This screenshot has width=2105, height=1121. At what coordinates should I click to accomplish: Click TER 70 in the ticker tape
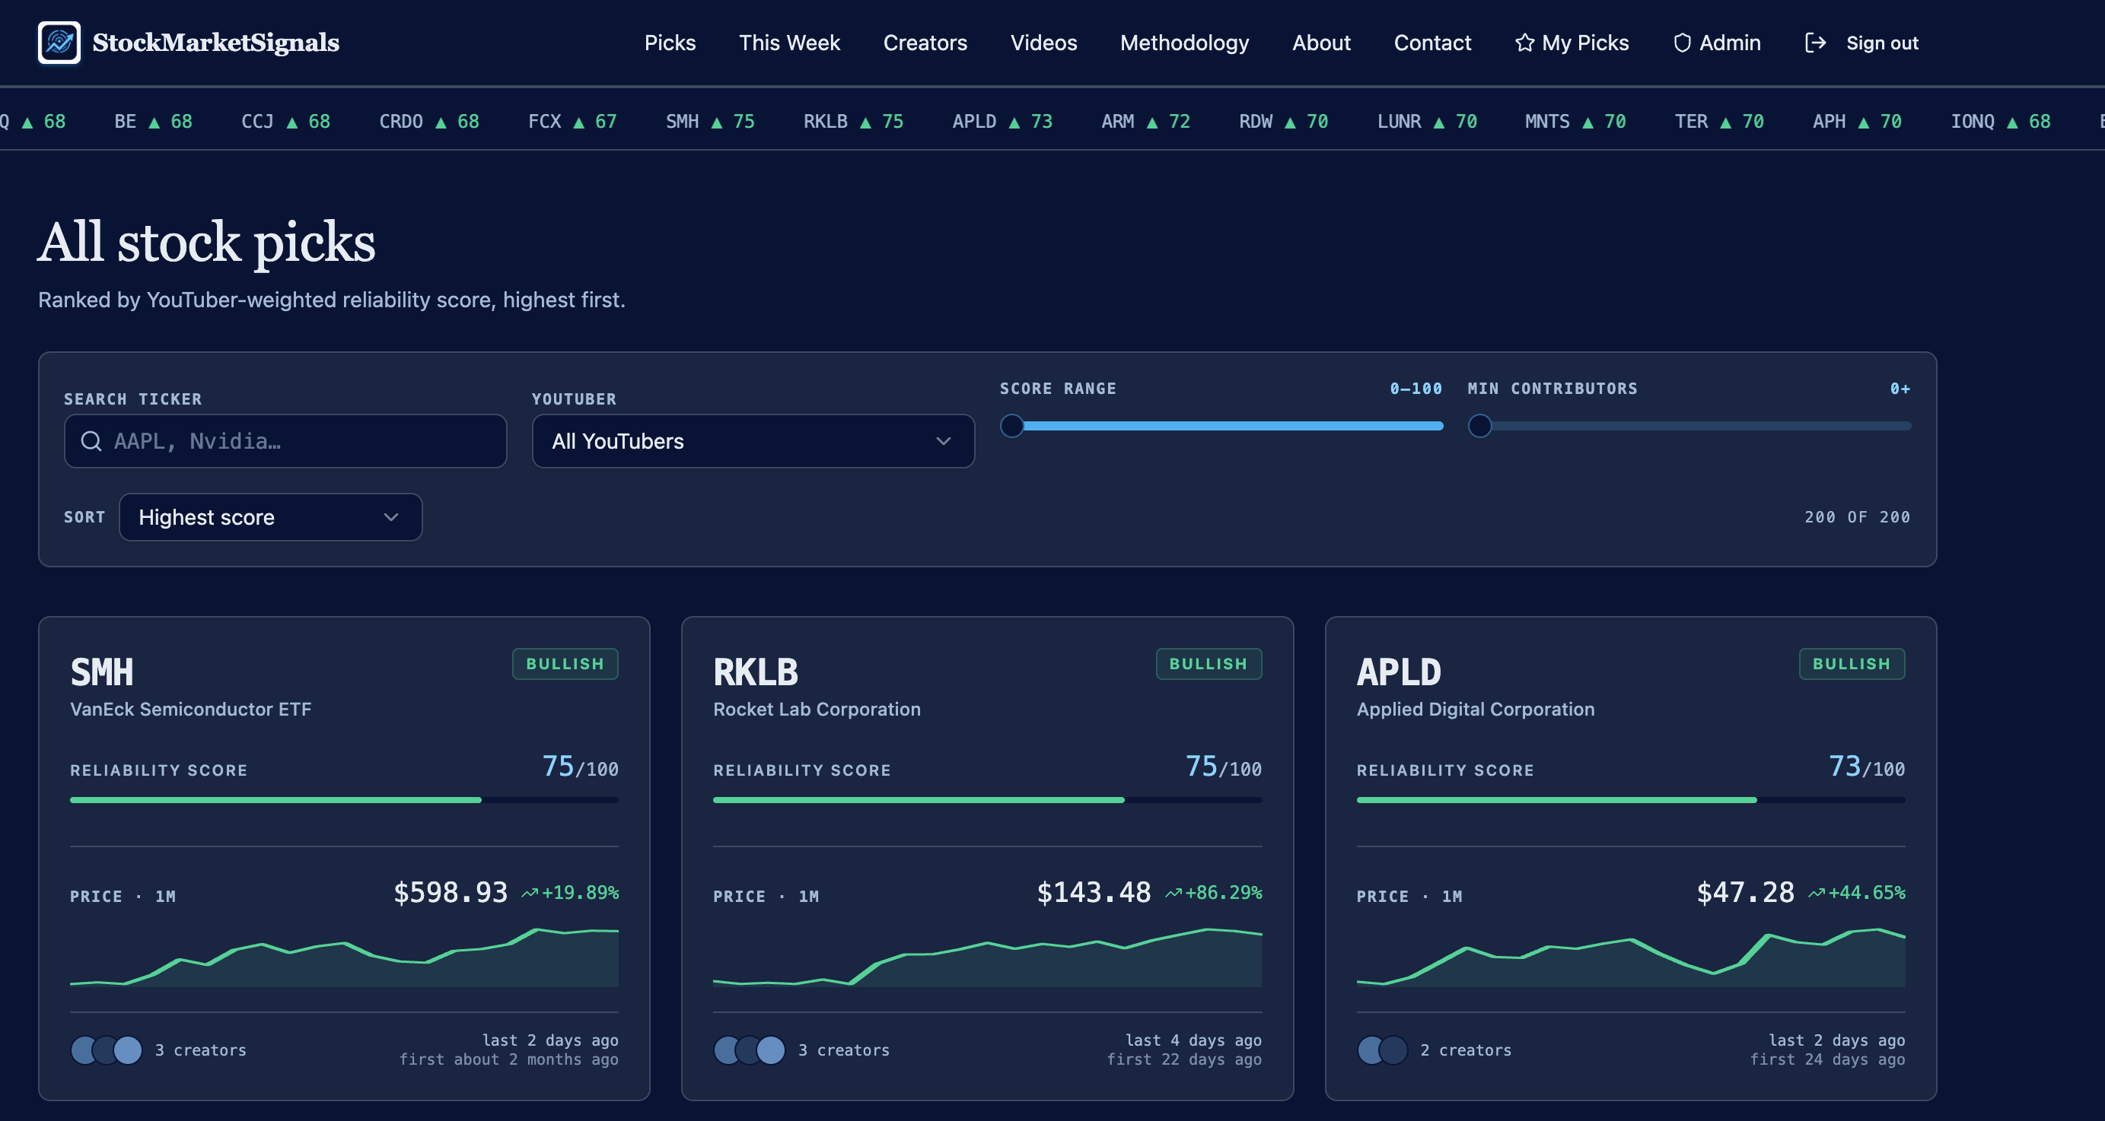point(1719,122)
